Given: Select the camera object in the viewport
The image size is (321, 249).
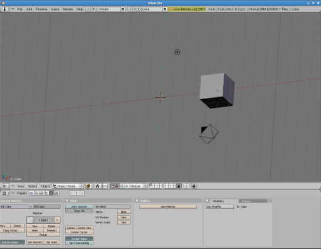Looking at the screenshot, I should click(209, 134).
